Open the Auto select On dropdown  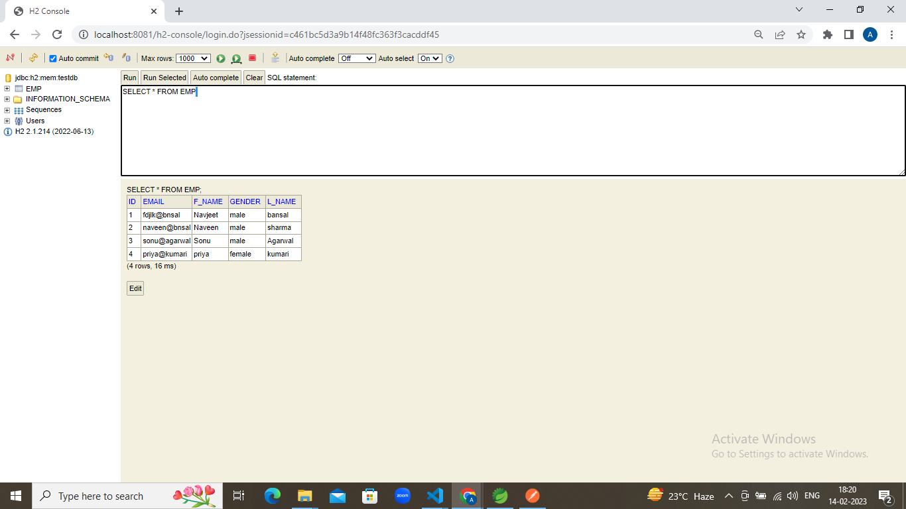pos(430,58)
